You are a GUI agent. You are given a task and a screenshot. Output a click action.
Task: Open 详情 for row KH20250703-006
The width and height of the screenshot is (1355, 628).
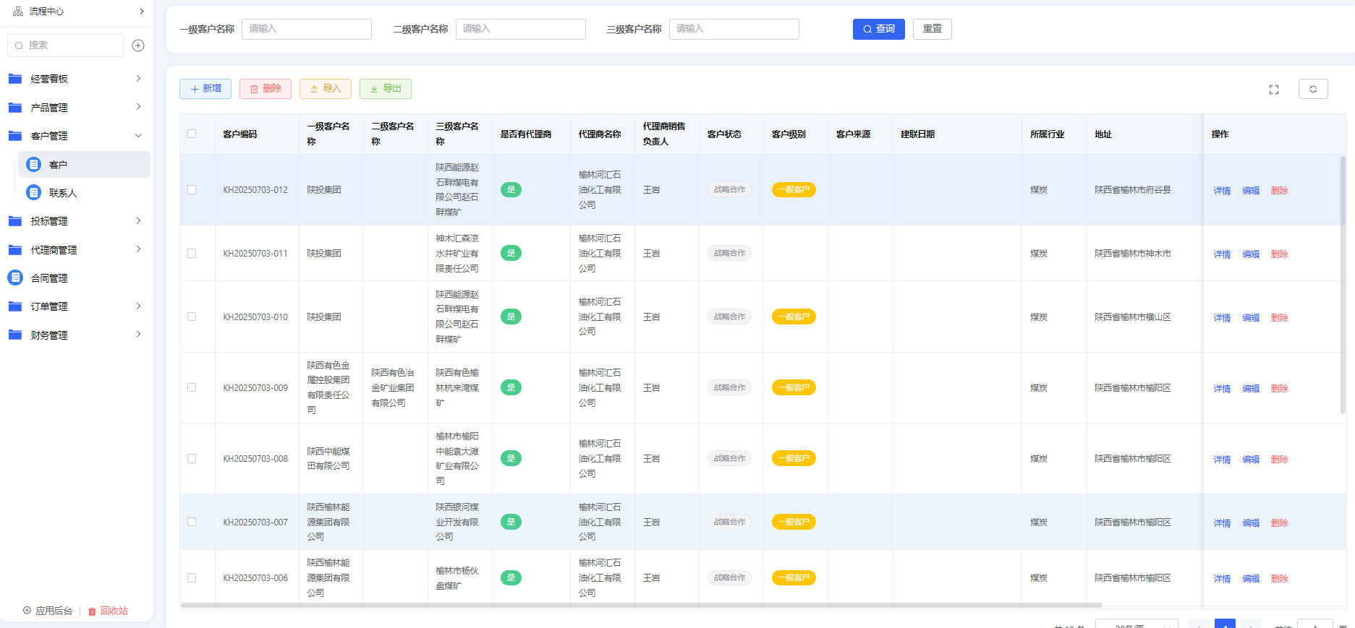click(1222, 579)
